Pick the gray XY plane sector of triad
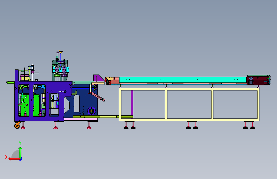 16,154
